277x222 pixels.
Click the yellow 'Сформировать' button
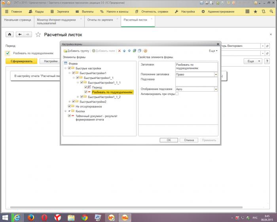(21, 61)
